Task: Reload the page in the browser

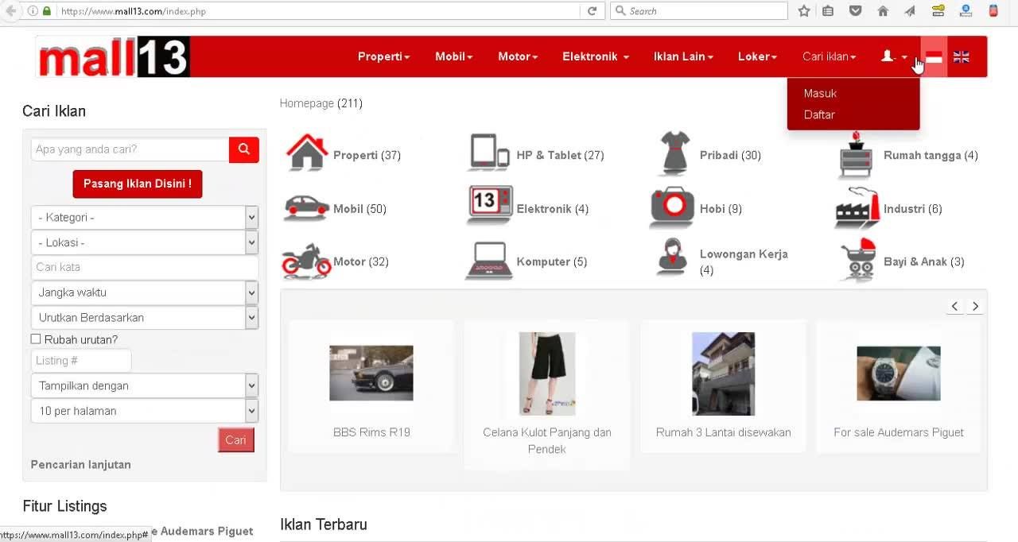Action: [x=592, y=11]
